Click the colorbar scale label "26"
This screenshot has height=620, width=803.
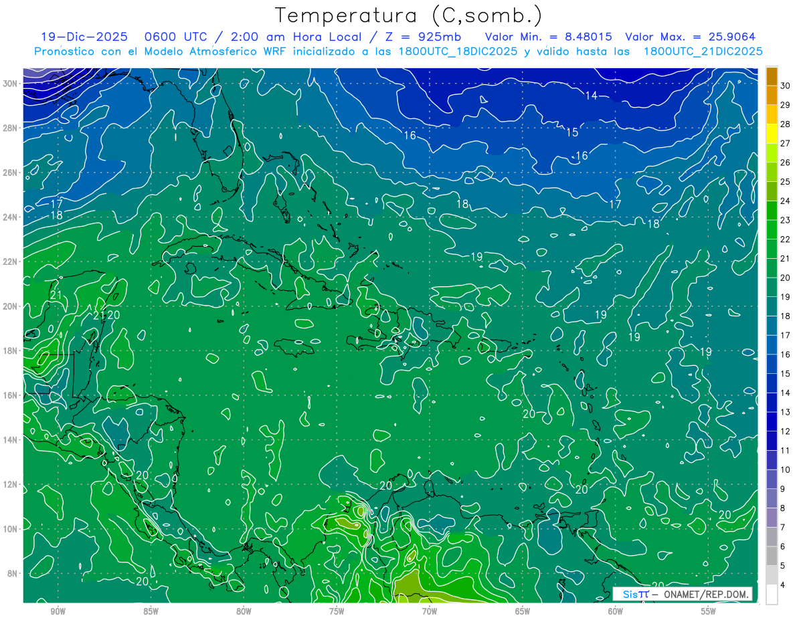pos(785,163)
